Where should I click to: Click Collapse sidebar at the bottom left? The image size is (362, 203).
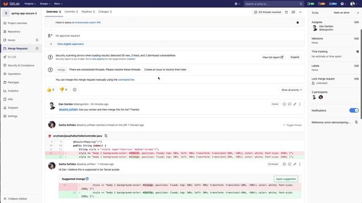coord(15,198)
